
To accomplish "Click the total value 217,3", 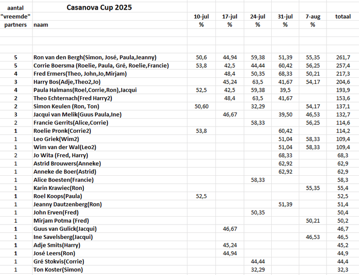I will click(343, 74).
